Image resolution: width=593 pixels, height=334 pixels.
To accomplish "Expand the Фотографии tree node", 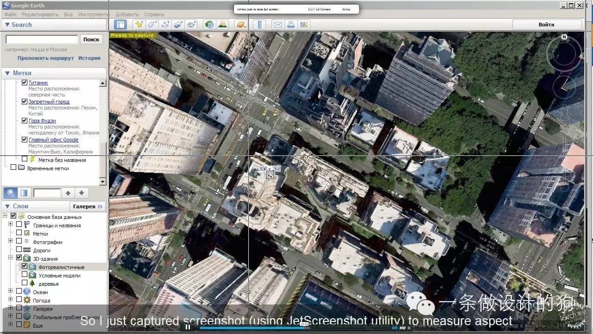I will point(11,242).
